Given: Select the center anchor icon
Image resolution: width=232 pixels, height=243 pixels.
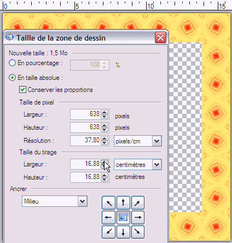Looking at the screenshot, I should coord(123,217).
